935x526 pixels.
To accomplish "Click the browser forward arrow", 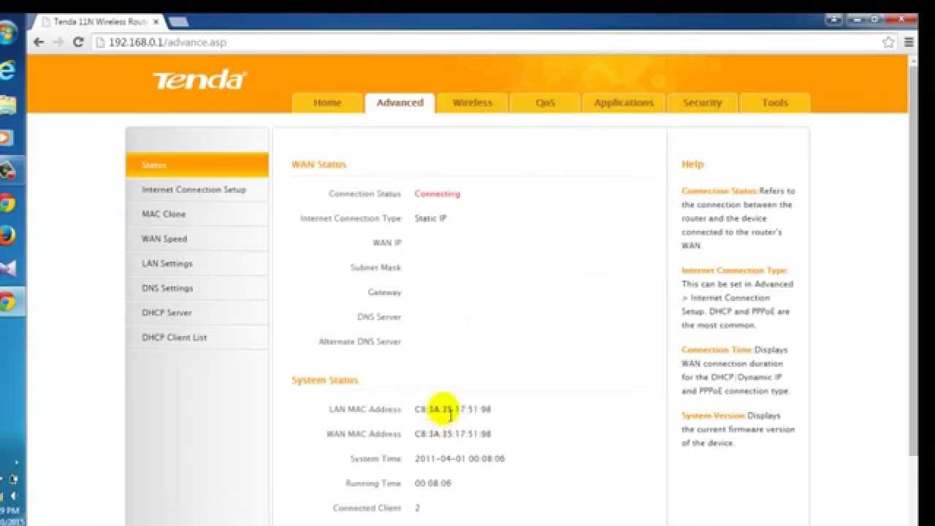I will pos(58,42).
